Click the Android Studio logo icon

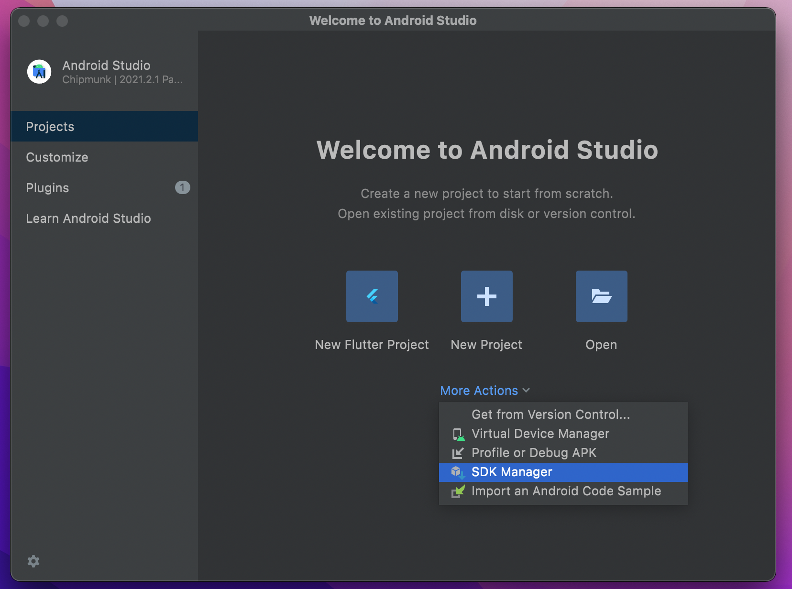click(x=39, y=72)
